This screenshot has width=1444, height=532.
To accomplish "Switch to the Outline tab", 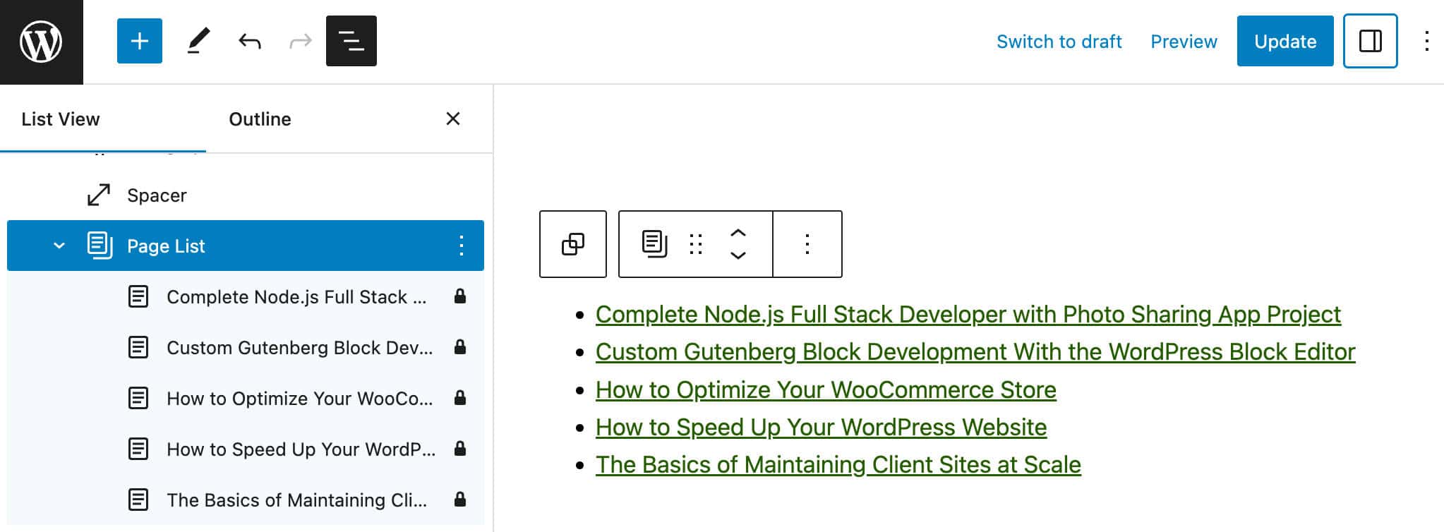I will click(260, 119).
